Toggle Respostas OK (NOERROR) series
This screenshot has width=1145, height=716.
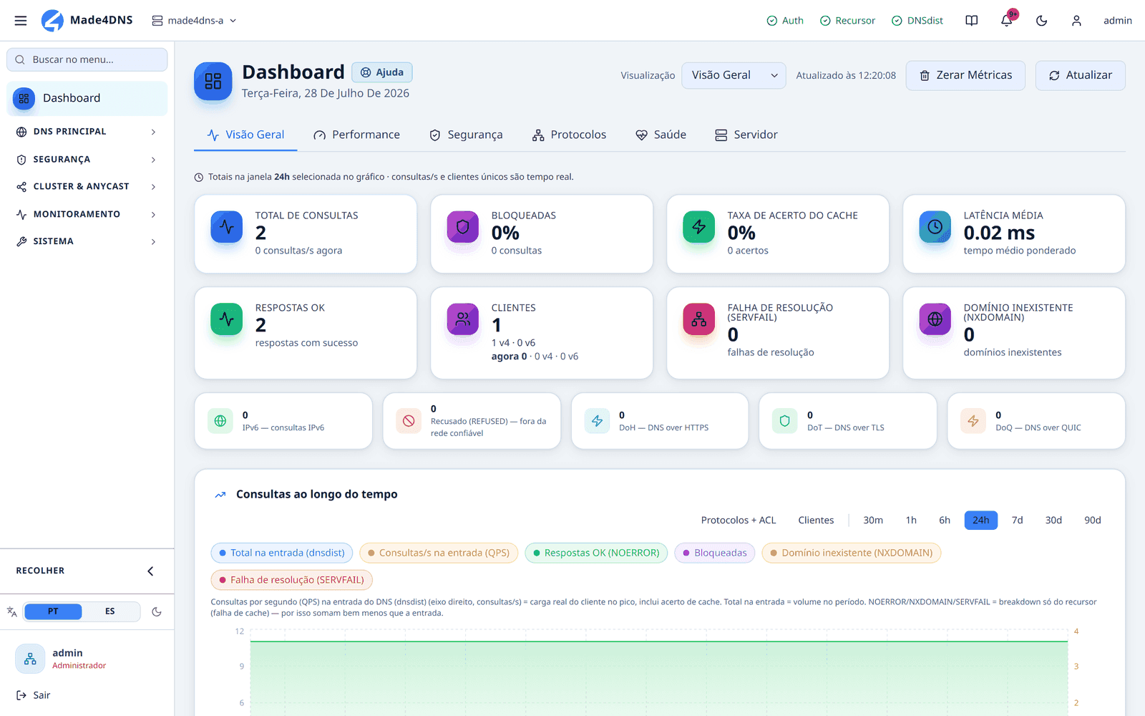tap(597, 553)
